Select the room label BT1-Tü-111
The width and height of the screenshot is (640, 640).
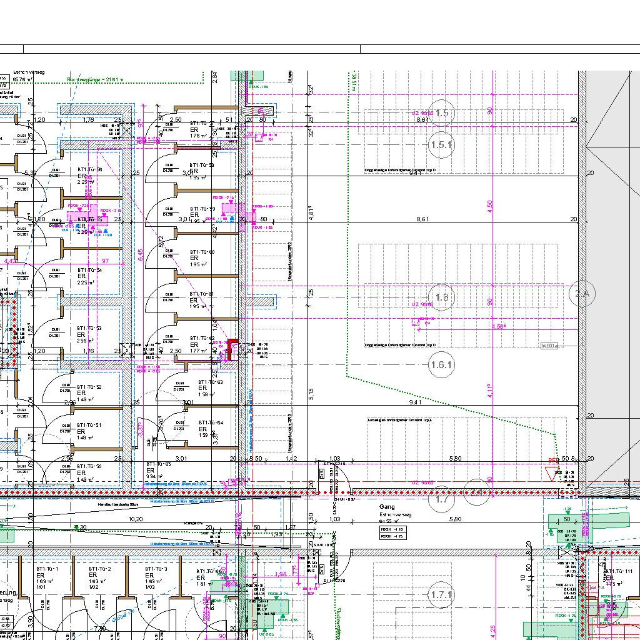620,572
